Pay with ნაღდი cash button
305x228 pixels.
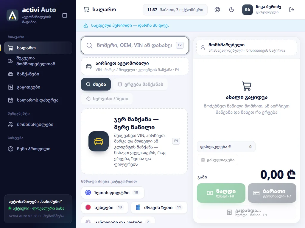pos(221,193)
